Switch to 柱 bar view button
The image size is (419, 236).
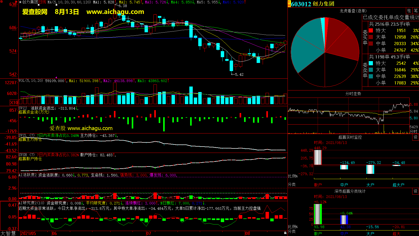click(409, 11)
